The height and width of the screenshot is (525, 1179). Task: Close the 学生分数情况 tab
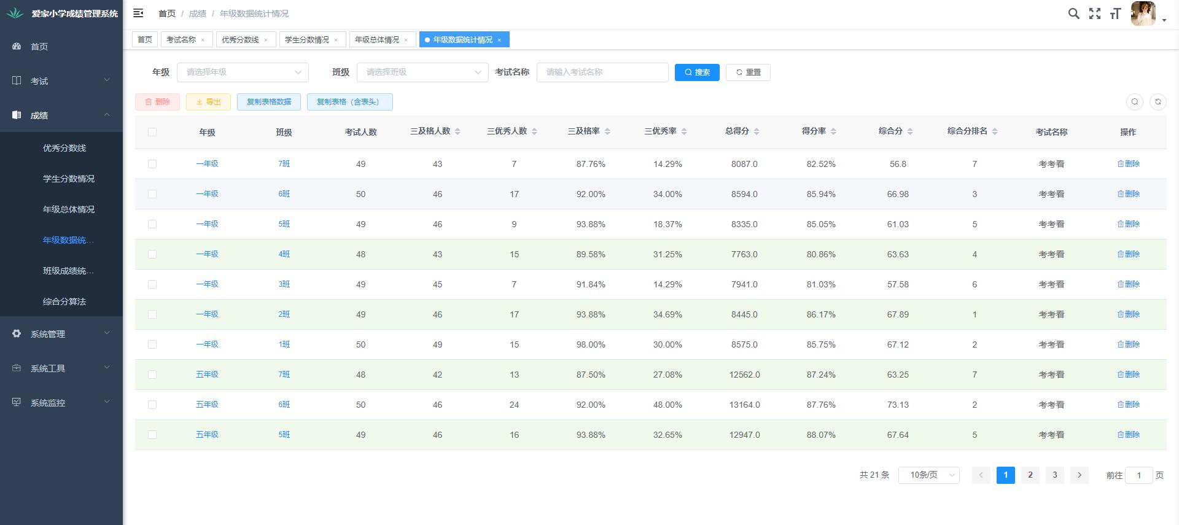coord(336,40)
